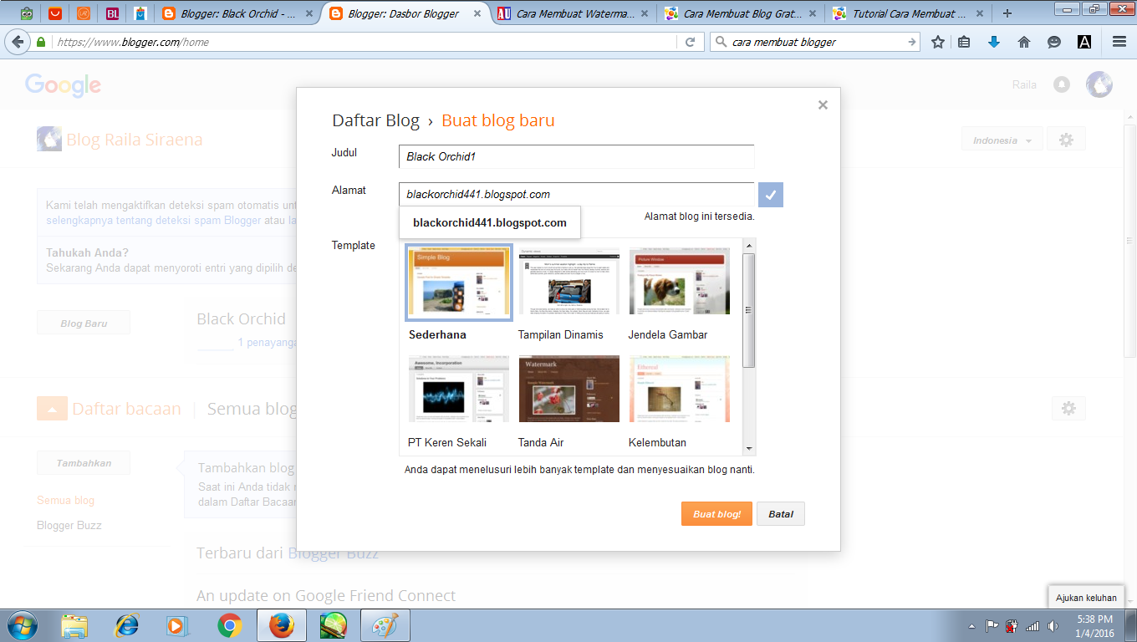The image size is (1137, 642).
Task: Click the browser back arrow button
Action: pos(18,42)
